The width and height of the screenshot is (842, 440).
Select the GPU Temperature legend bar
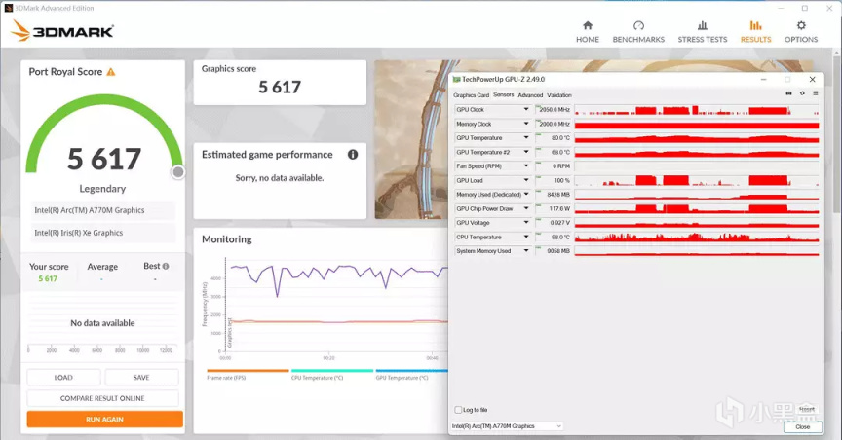point(412,370)
